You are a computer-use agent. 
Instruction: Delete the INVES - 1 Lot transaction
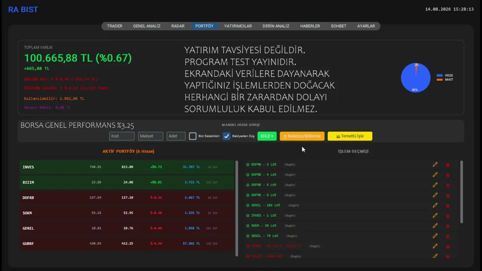(448, 216)
